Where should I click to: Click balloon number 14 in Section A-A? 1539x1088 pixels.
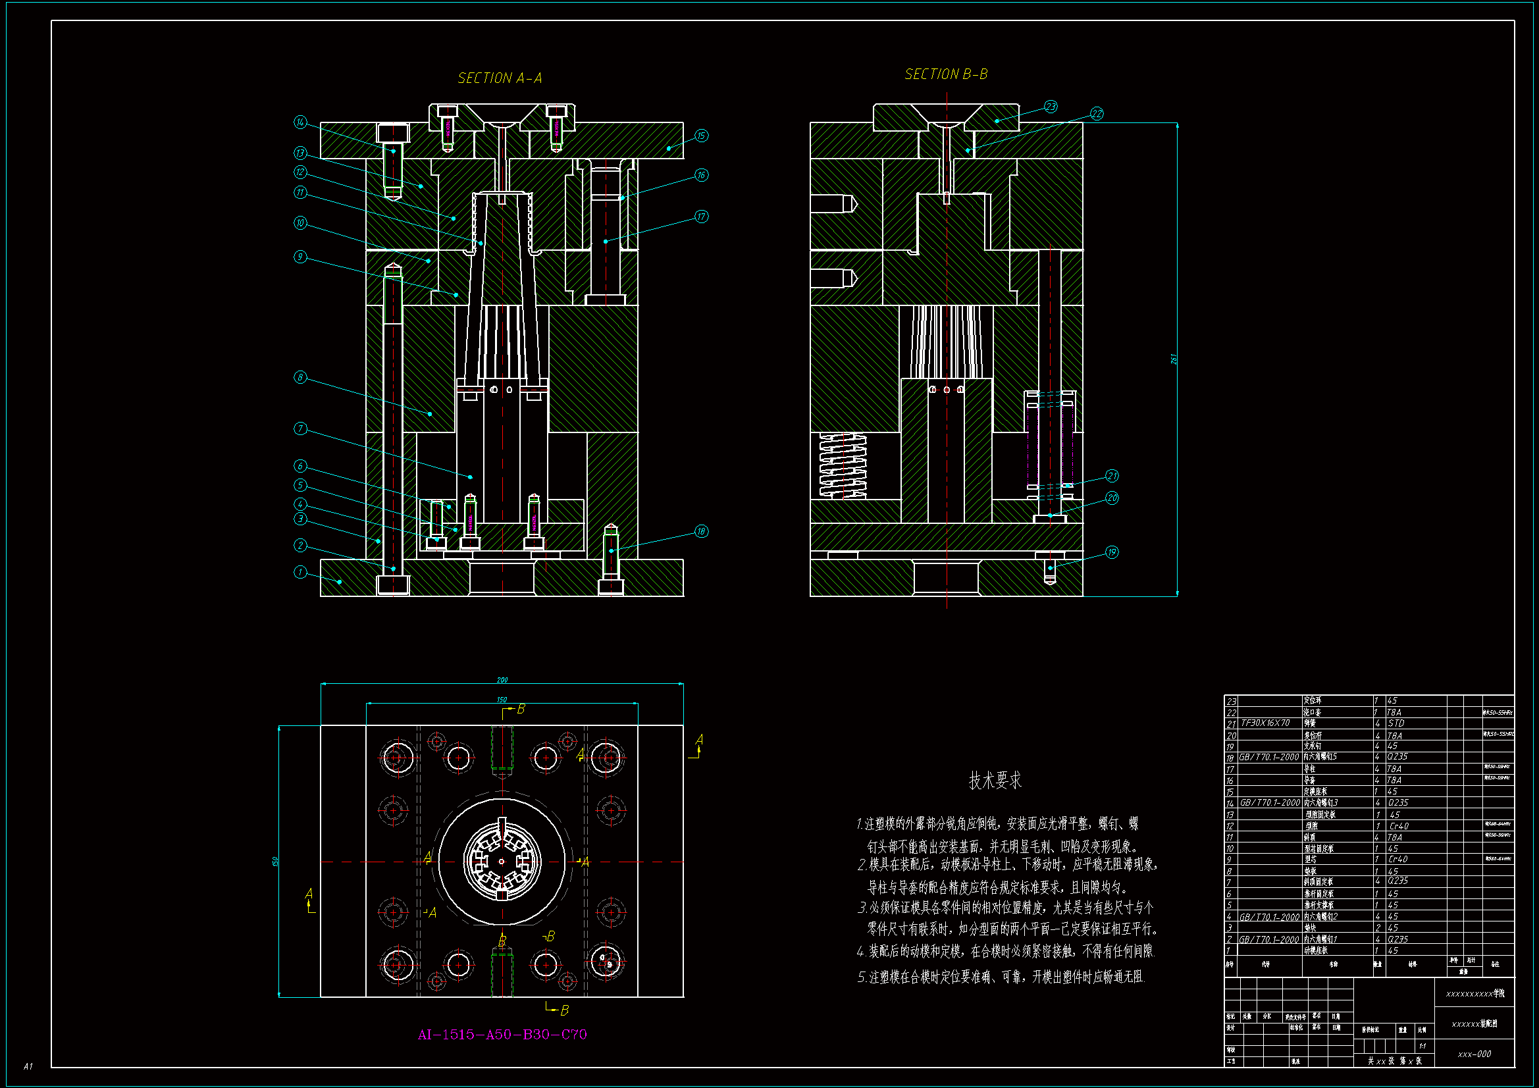tap(300, 122)
